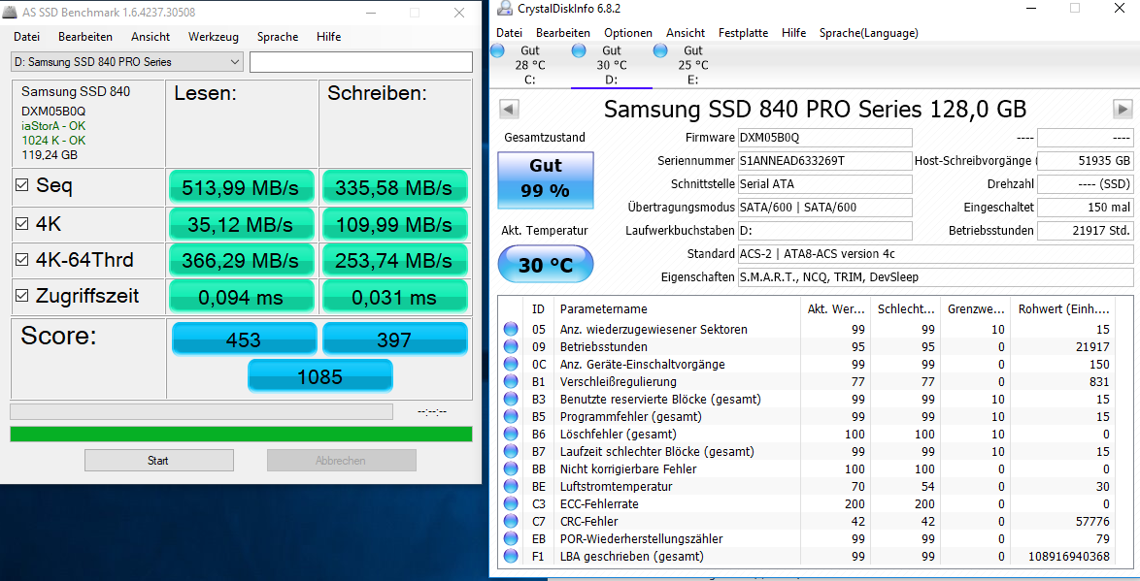This screenshot has width=1140, height=581.
Task: Select drive E: status orb icon
Action: (660, 50)
